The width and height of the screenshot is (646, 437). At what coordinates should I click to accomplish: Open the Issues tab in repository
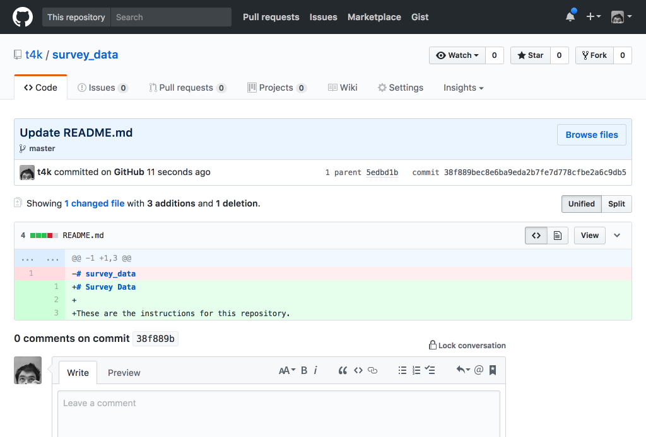click(x=102, y=88)
